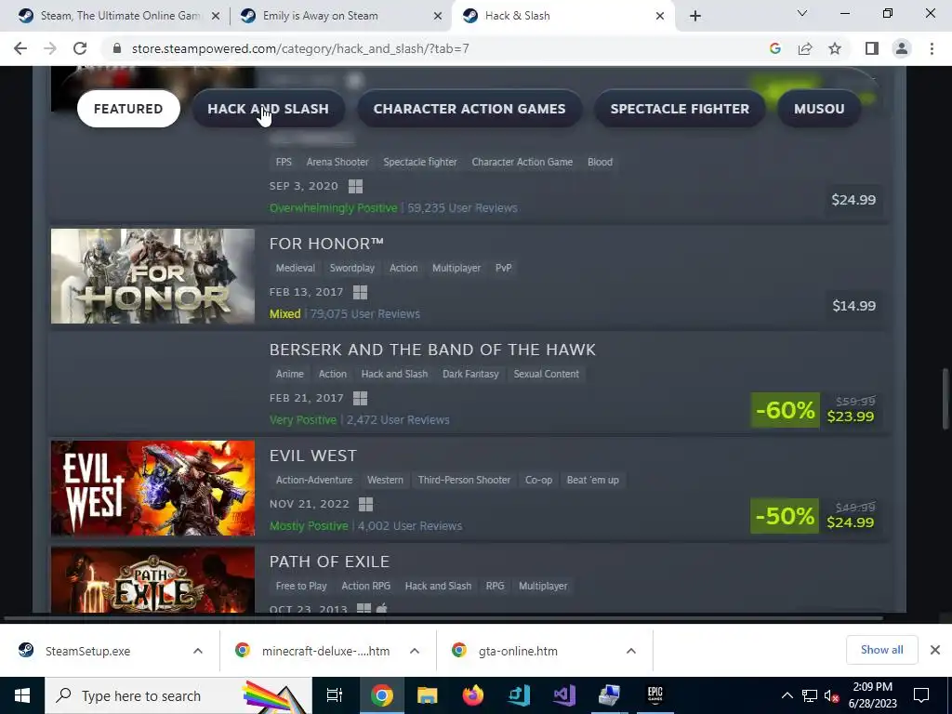Expand the SteamSetup.exe download options
Screen dimensions: 952x714
click(x=198, y=651)
